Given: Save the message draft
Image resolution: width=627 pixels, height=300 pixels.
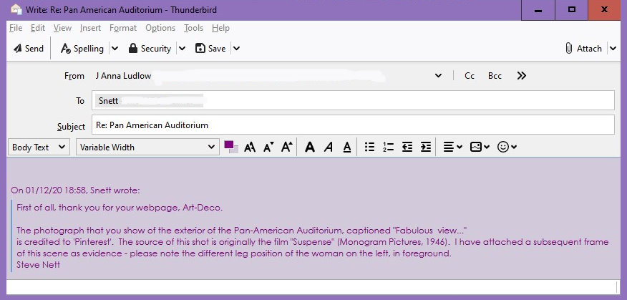Looking at the screenshot, I should (x=210, y=49).
